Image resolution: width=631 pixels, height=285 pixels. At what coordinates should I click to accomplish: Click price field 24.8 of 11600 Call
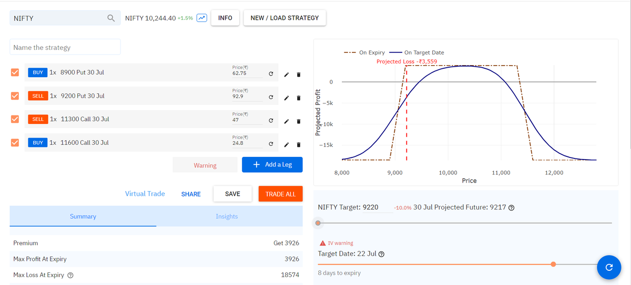coord(247,143)
